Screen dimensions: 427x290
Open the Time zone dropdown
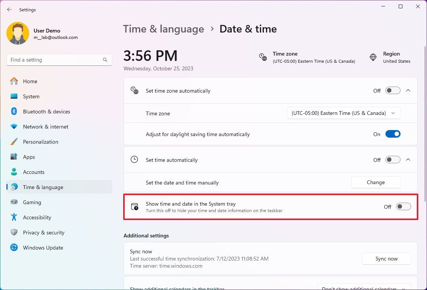pyautogui.click(x=343, y=113)
